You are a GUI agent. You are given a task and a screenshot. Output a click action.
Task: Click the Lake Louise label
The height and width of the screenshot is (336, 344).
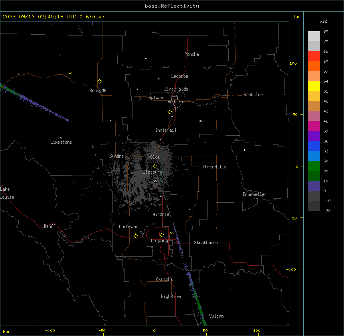(7, 193)
